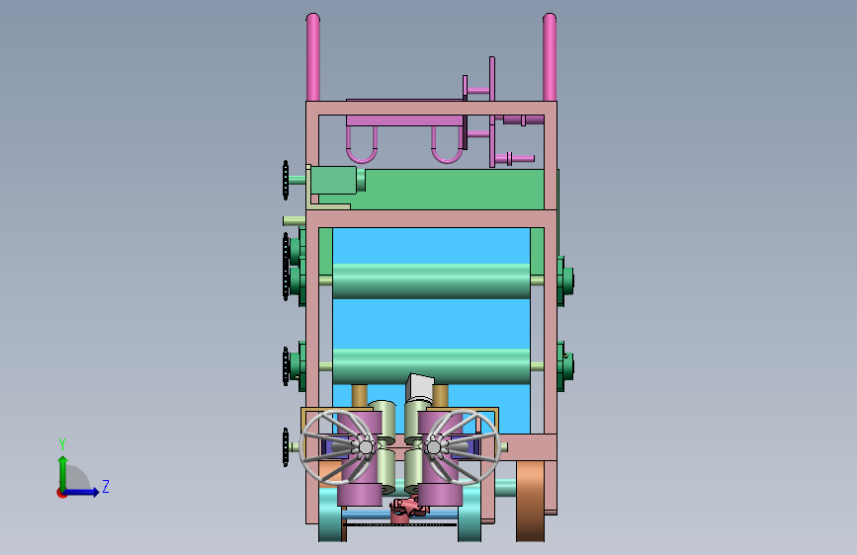Image resolution: width=857 pixels, height=555 pixels.
Task: Select the lower green roller
Action: coord(431,366)
